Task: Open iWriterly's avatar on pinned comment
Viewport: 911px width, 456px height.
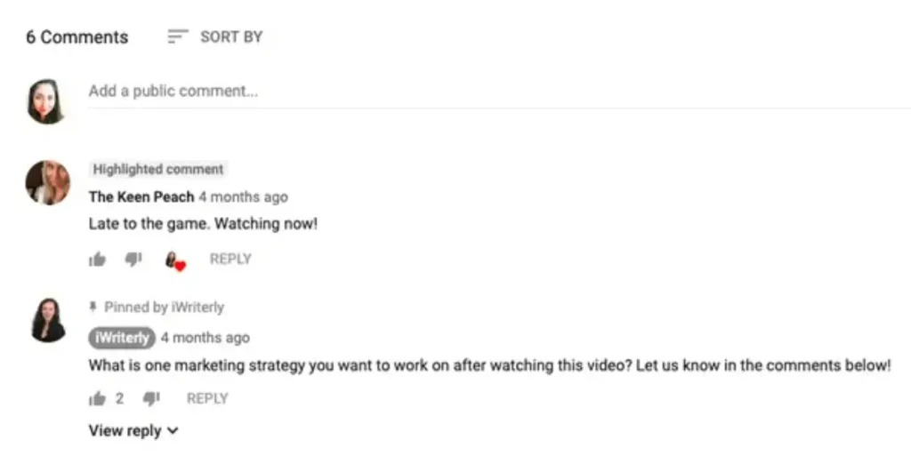Action: (x=48, y=320)
